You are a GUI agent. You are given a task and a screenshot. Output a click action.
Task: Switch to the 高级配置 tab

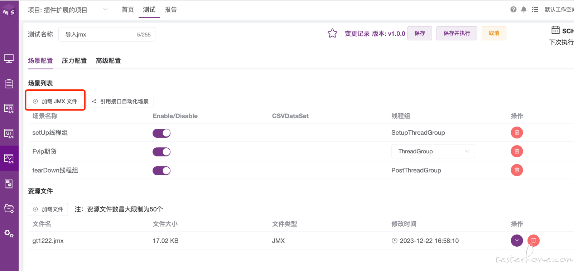108,61
